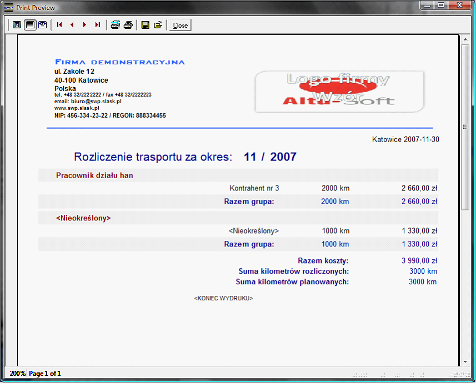Open printer setup from the toolbar
Viewport: 476px width, 383px height.
pyautogui.click(x=115, y=25)
